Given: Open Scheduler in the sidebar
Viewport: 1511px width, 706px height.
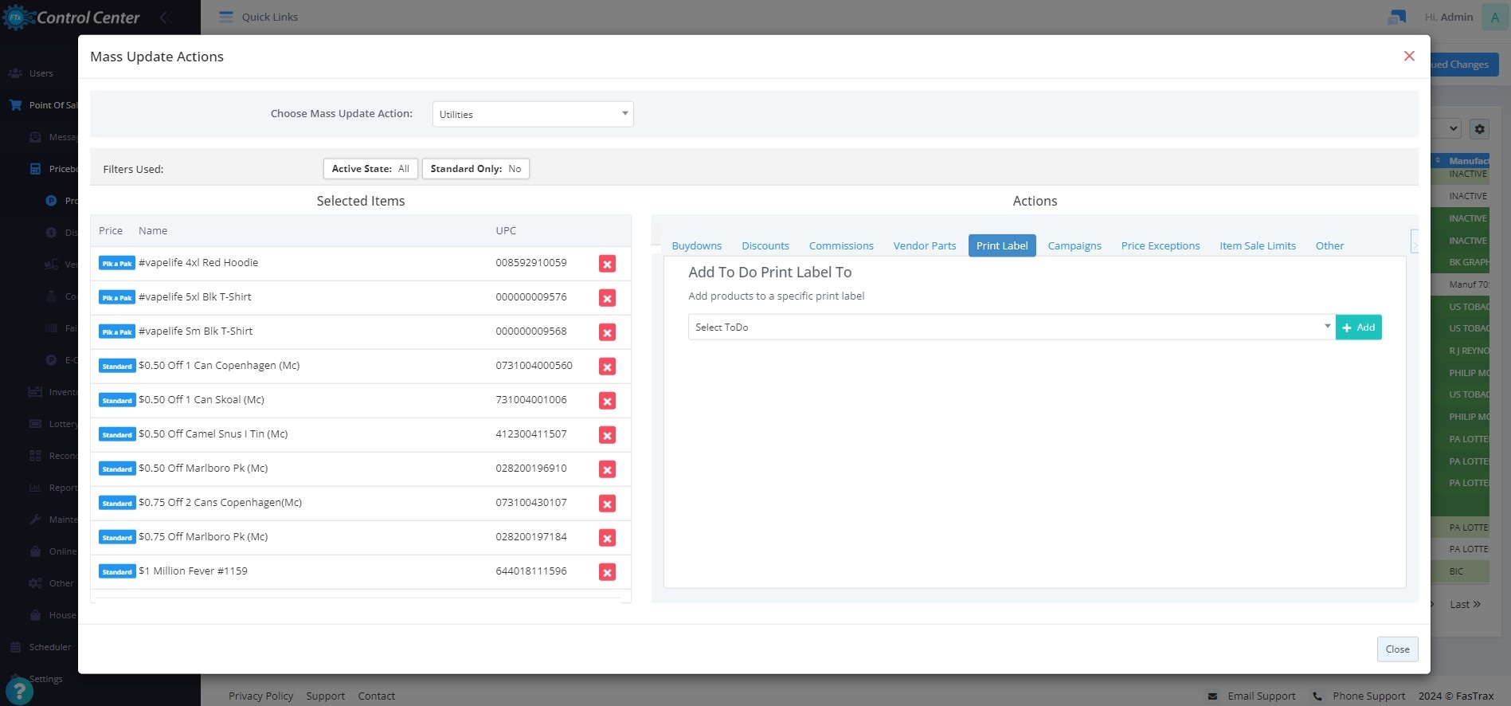Looking at the screenshot, I should (50, 647).
